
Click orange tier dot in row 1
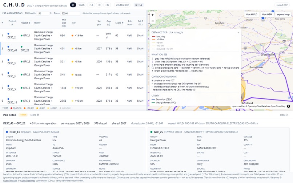click(72, 36)
